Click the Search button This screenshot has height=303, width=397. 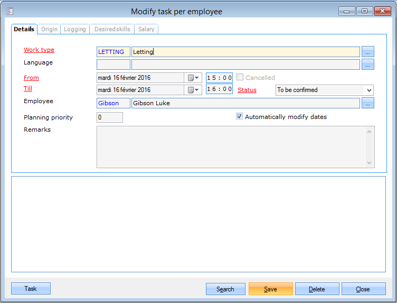[225, 289]
